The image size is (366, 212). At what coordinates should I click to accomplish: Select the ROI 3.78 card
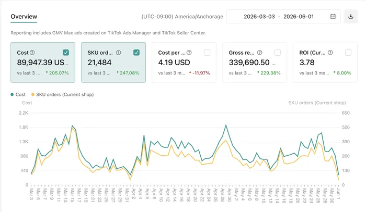(325, 63)
